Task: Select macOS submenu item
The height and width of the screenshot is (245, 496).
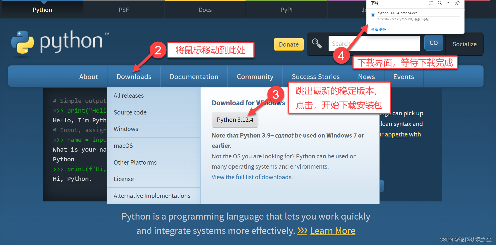Action: point(154,146)
